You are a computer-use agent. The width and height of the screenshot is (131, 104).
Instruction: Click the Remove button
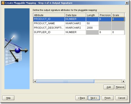[120, 87]
